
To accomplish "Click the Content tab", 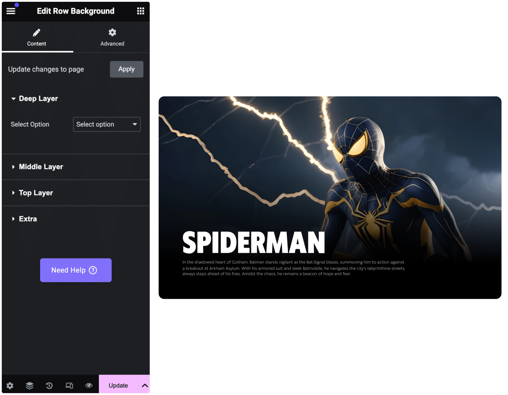I will (x=36, y=37).
